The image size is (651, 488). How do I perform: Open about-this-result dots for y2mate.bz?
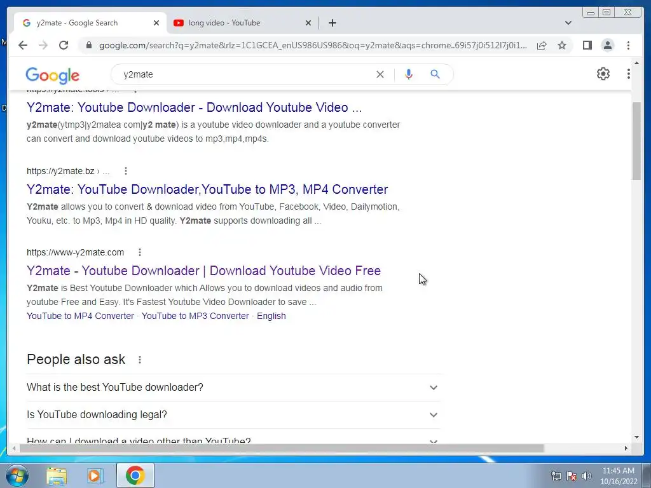pos(126,171)
